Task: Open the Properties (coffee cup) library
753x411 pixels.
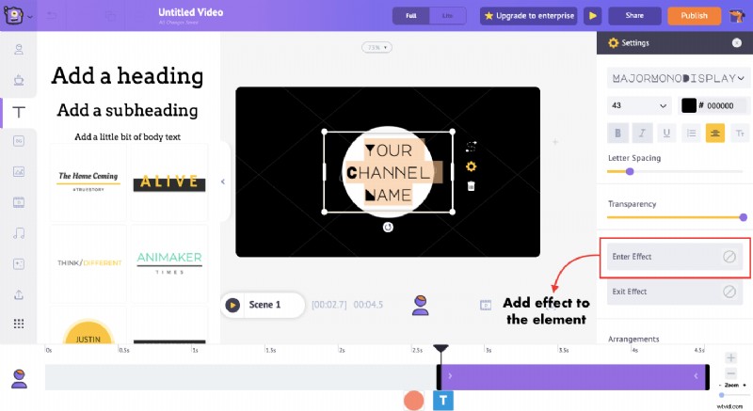Action: (19, 80)
